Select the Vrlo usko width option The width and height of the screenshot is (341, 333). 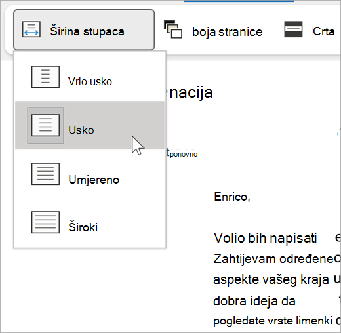90,77
